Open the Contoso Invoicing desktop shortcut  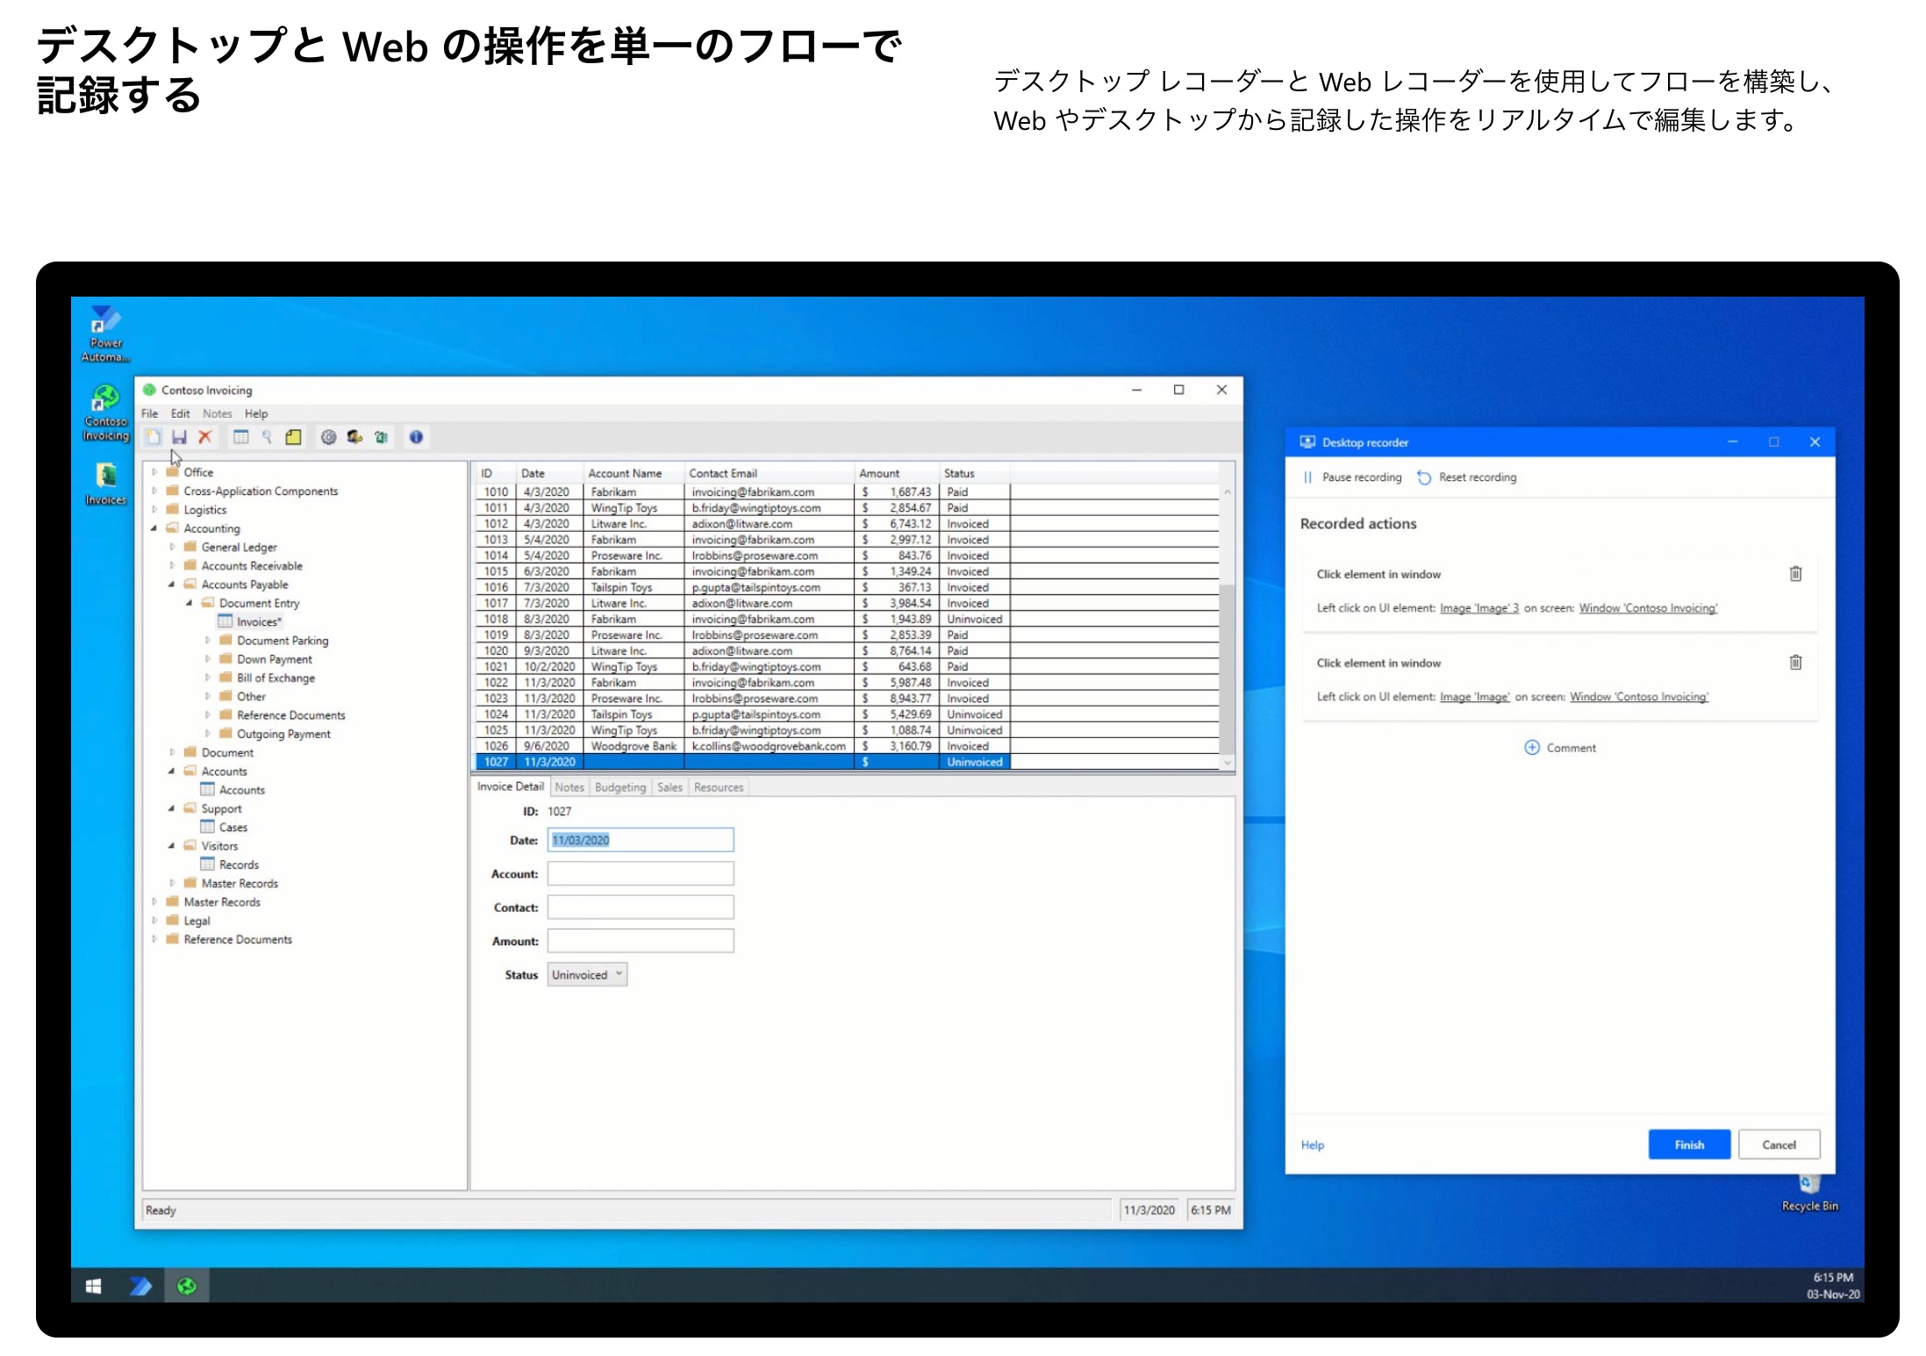tap(105, 413)
